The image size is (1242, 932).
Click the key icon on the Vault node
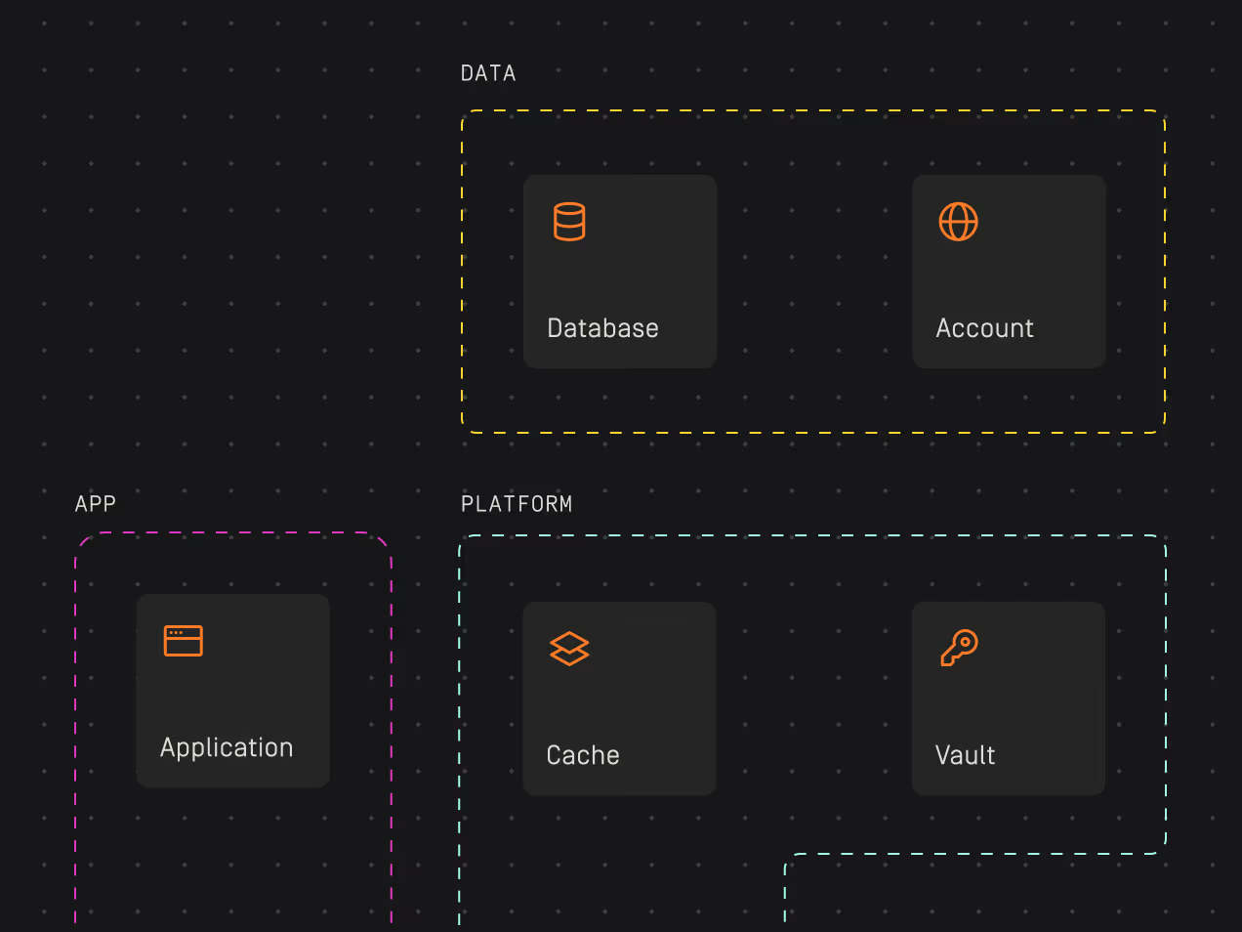pos(959,646)
